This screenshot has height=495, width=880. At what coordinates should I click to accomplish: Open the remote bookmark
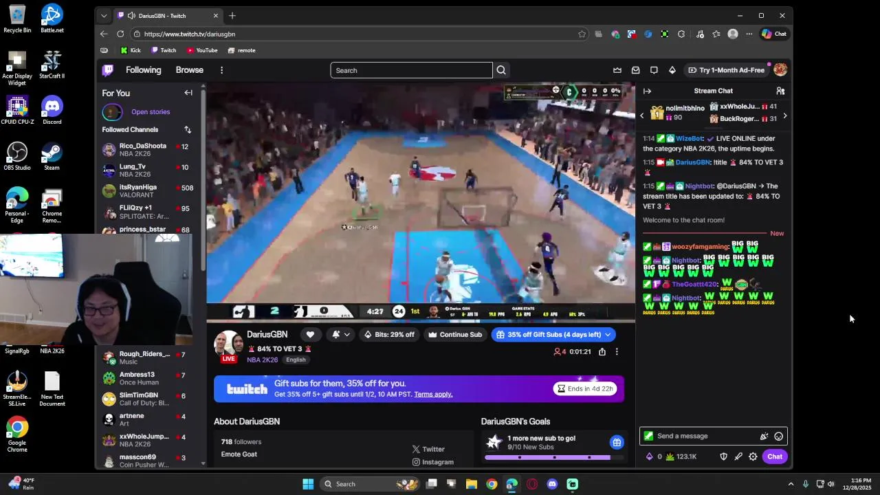242,50
